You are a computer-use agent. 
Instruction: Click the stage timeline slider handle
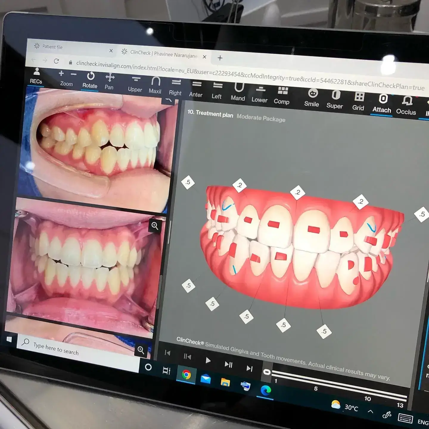pos(267,372)
